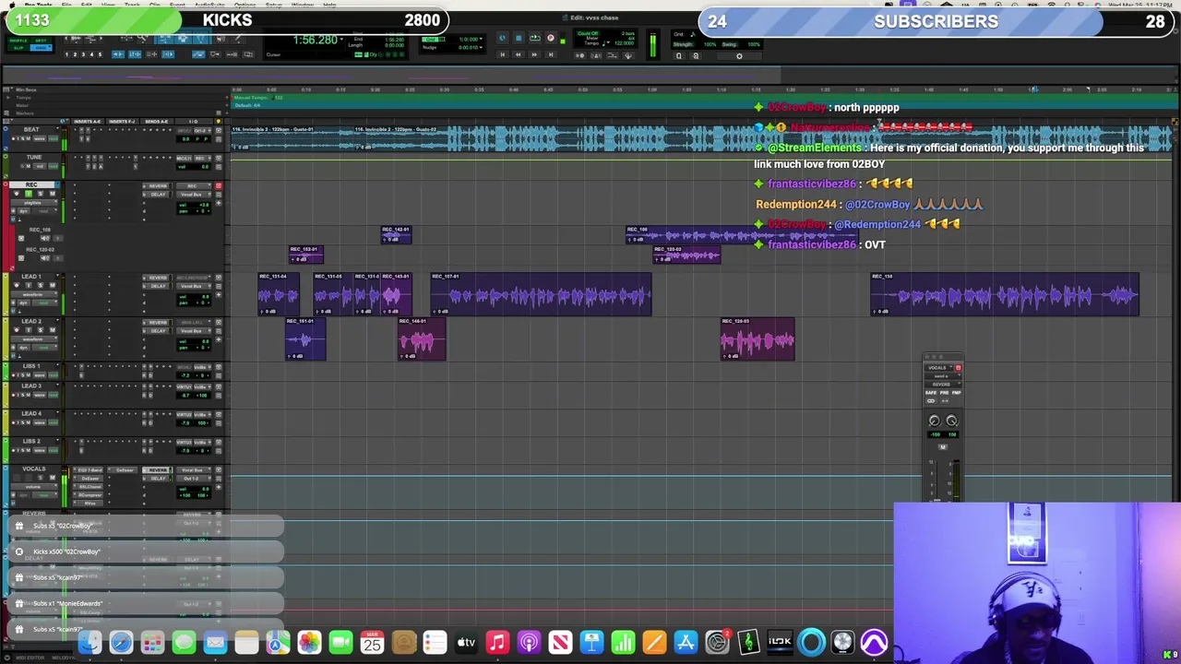
Task: Toggle input monitoring on REC track
Action: pos(29,194)
